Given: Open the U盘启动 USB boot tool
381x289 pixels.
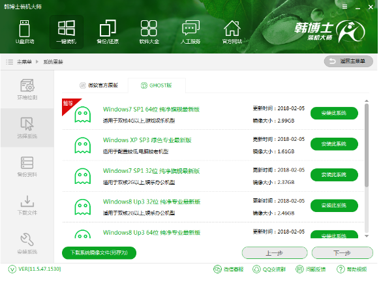Looking at the screenshot, I should [25, 31].
